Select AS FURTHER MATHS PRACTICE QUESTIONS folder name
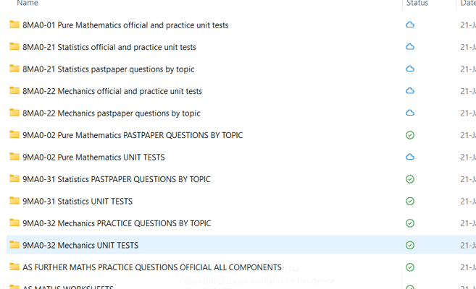This screenshot has height=289, width=476. [x=151, y=267]
